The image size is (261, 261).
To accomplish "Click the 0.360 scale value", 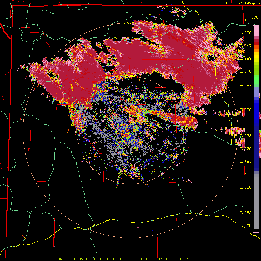I will (246, 187).
